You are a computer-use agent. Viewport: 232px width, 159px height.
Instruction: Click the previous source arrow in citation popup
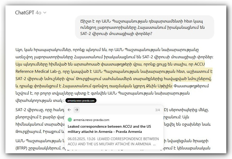69,110
